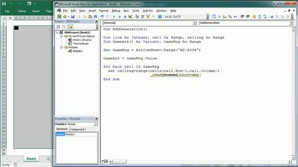298x167 pixels.
Task: Open the Edit menu
Action: click(74, 11)
